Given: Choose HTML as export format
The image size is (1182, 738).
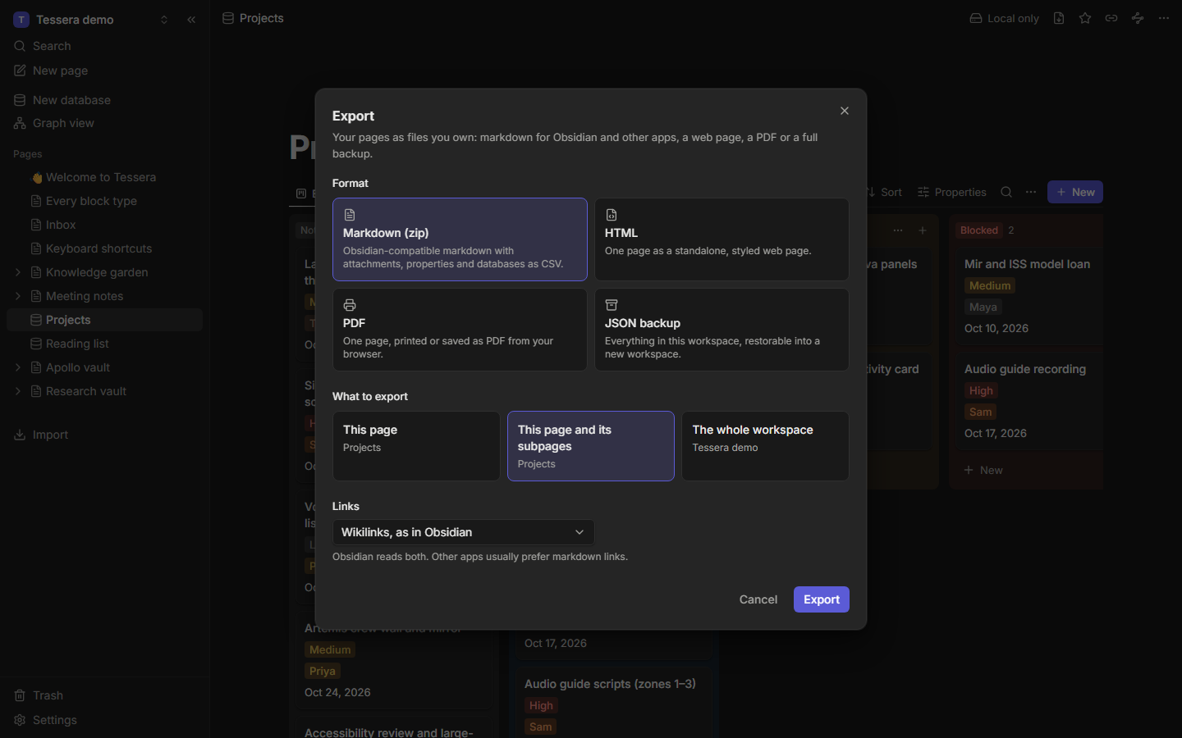Looking at the screenshot, I should [722, 239].
